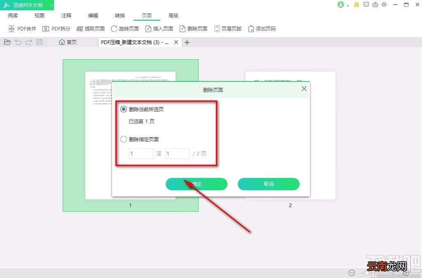422x278 pixels.
Task: Click 删除页面 delete page toolbar button
Action: point(193,28)
